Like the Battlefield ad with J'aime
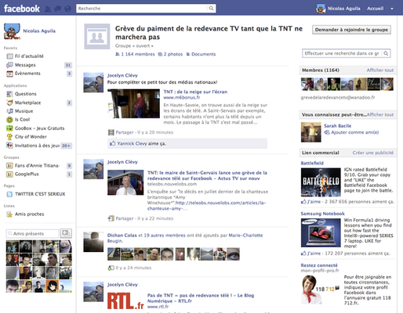This screenshot has height=313, width=403. click(314, 202)
